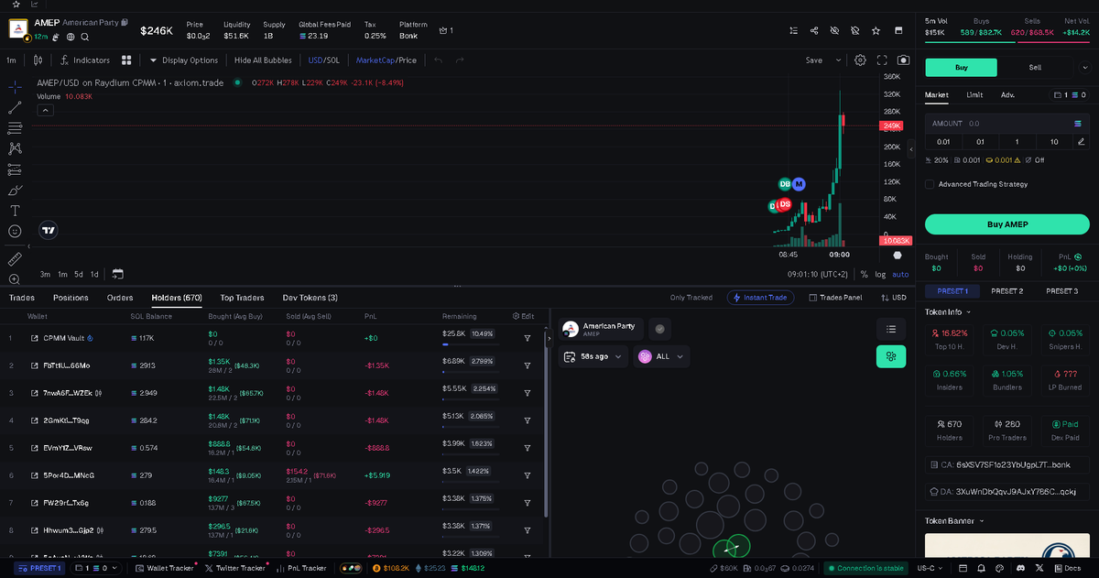Open the go-to-date calendar icon
The image size is (1099, 578).
click(x=118, y=274)
